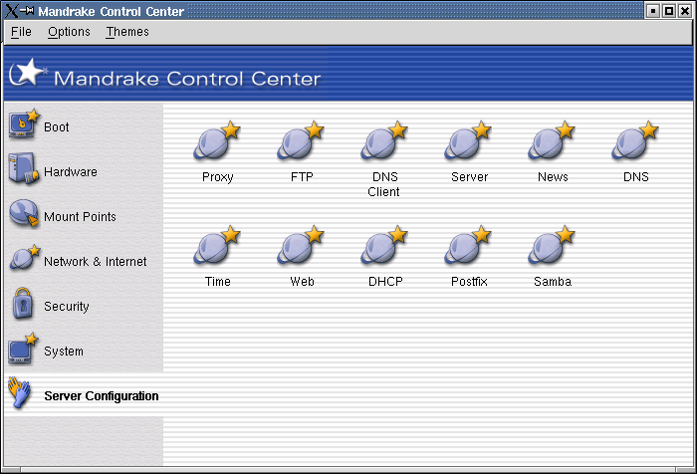This screenshot has height=474, width=697.
Task: Click the Proxy text label
Action: (218, 177)
